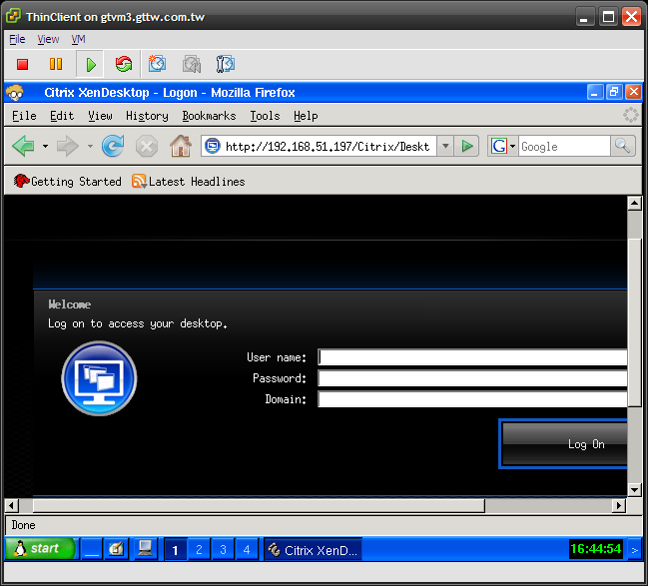The width and height of the screenshot is (648, 586).
Task: Reload the current page
Action: [113, 146]
